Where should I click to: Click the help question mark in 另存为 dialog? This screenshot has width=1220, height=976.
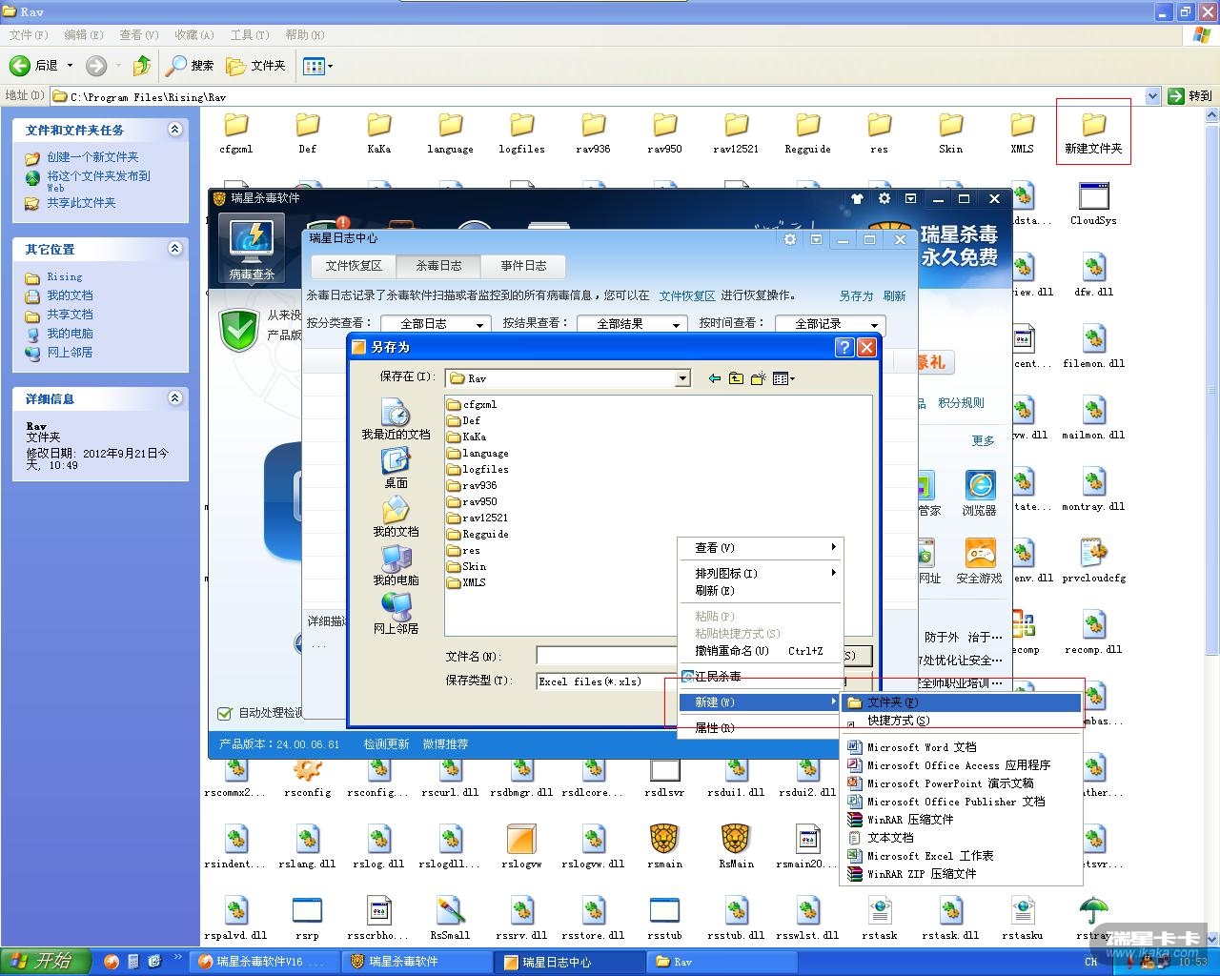point(844,347)
